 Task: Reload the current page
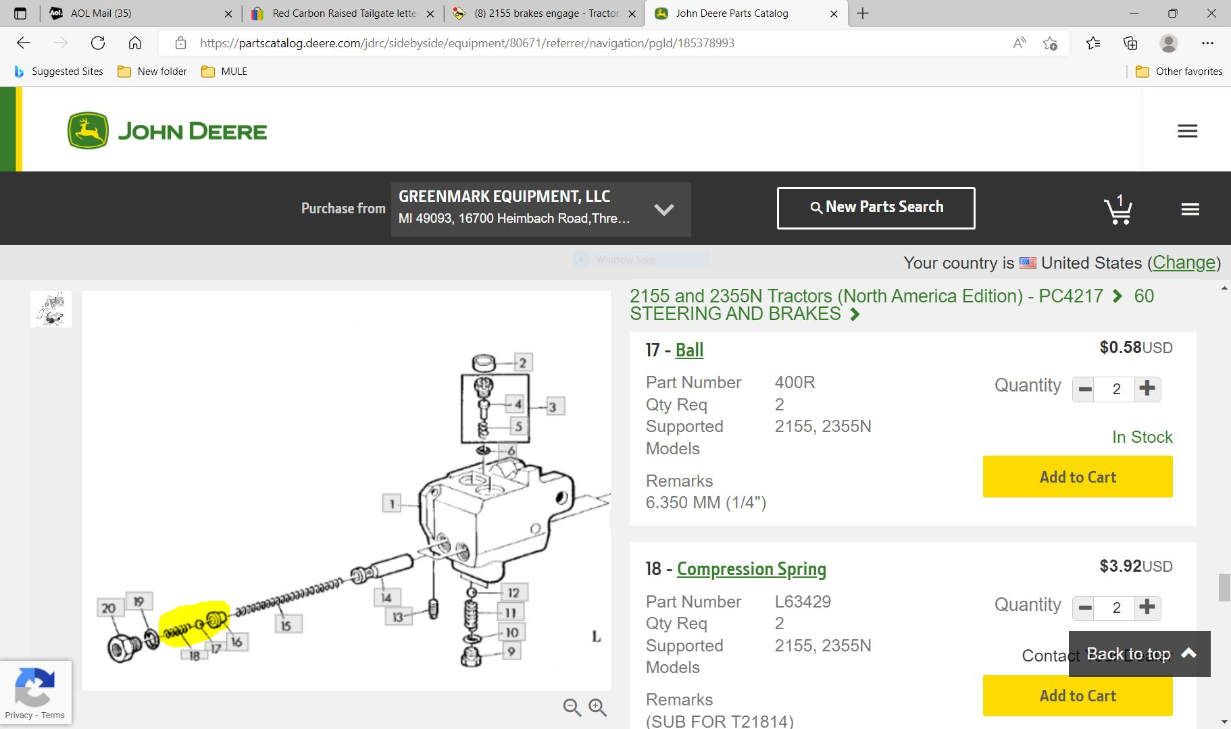coord(98,43)
